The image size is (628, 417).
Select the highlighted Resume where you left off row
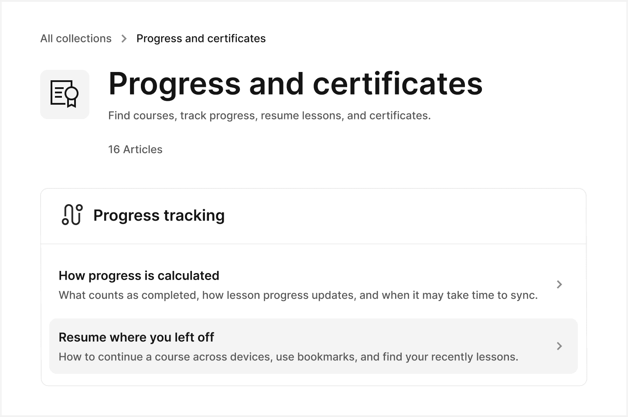tap(305, 346)
